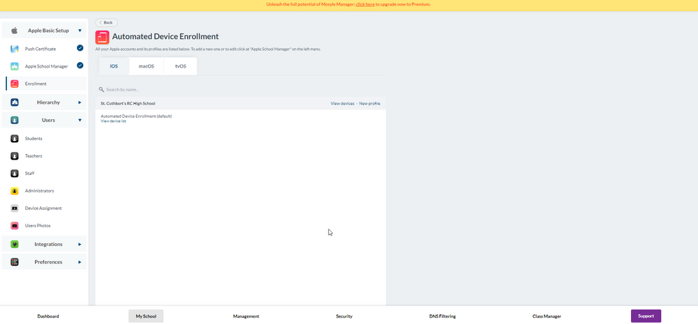The width and height of the screenshot is (698, 324).
Task: Click the green Integrations icon
Action: point(14,245)
